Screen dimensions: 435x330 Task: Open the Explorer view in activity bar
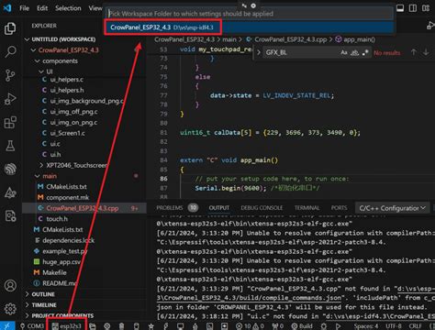(x=10, y=28)
